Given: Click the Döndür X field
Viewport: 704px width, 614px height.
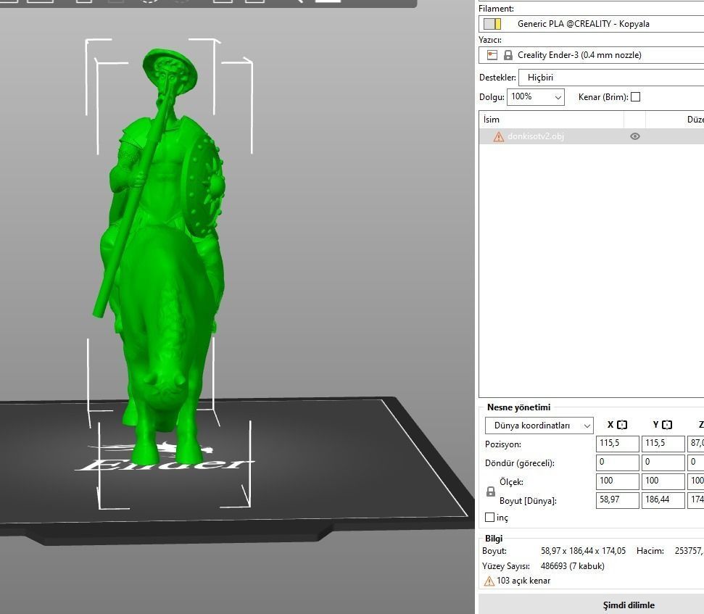Looking at the screenshot, I should [617, 462].
